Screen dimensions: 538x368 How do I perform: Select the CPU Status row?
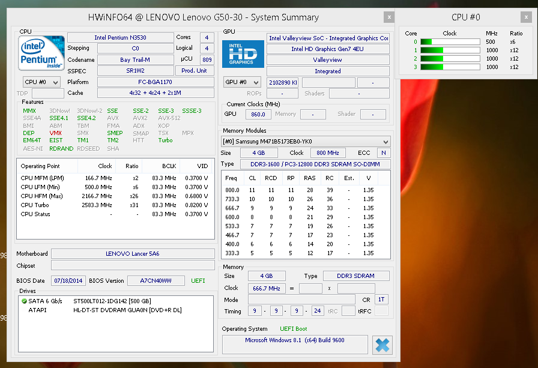pyautogui.click(x=114, y=214)
